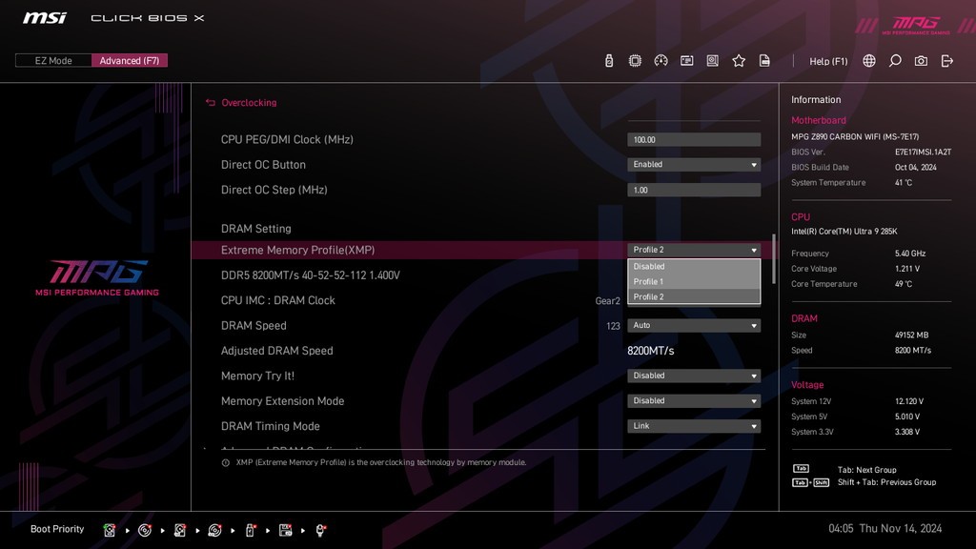Switch to EZ Mode tab

(53, 61)
